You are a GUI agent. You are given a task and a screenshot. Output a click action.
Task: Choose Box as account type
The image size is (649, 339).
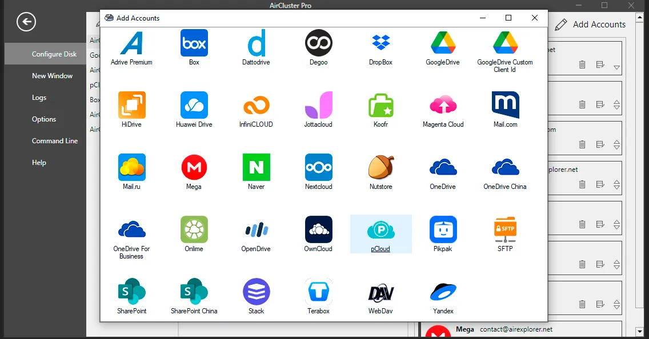[x=194, y=47]
